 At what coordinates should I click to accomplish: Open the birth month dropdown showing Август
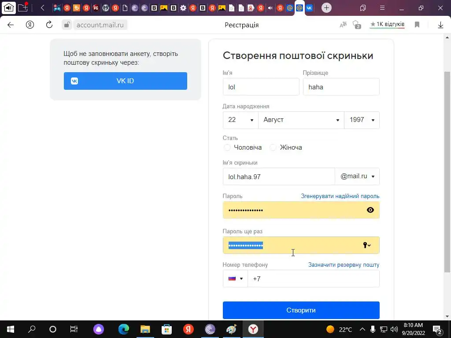click(301, 120)
